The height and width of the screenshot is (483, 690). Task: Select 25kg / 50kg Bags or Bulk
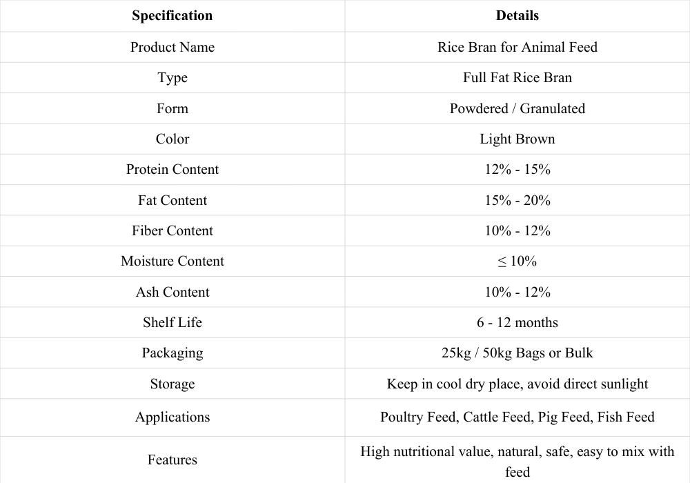tap(517, 353)
